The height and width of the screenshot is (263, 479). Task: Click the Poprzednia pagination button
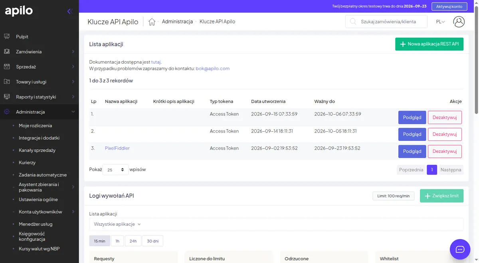click(x=411, y=170)
